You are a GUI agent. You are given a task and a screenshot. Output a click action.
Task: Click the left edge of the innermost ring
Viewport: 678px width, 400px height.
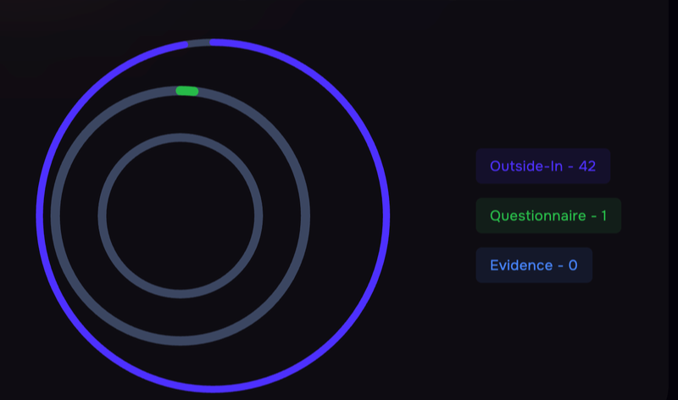pos(103,215)
